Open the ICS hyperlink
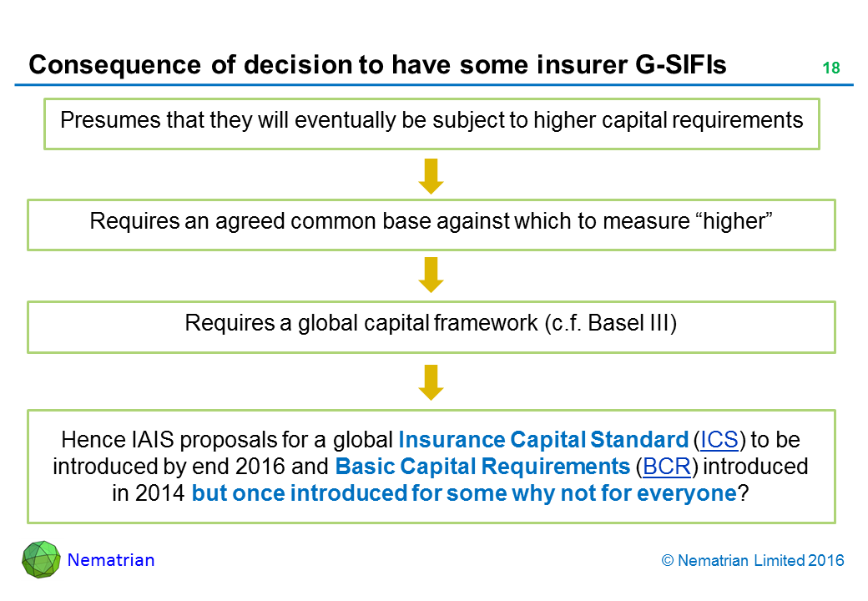868x601 pixels. coord(718,440)
